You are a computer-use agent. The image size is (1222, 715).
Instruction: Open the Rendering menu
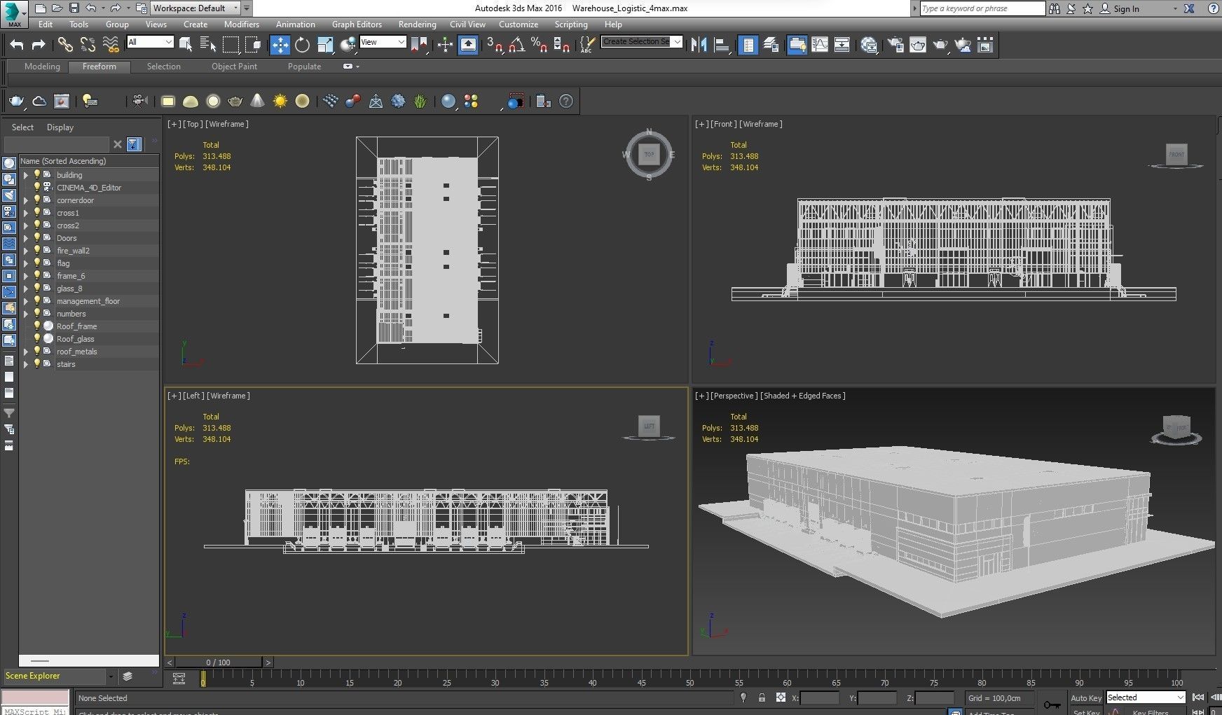click(417, 25)
